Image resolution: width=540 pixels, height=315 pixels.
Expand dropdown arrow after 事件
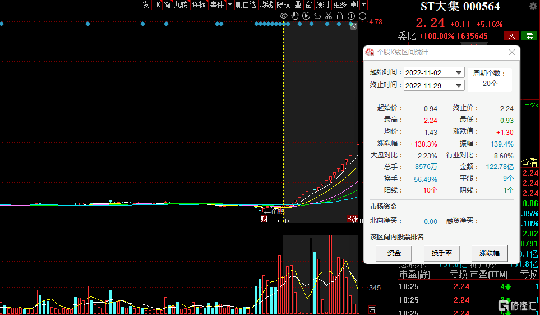(x=230, y=4)
